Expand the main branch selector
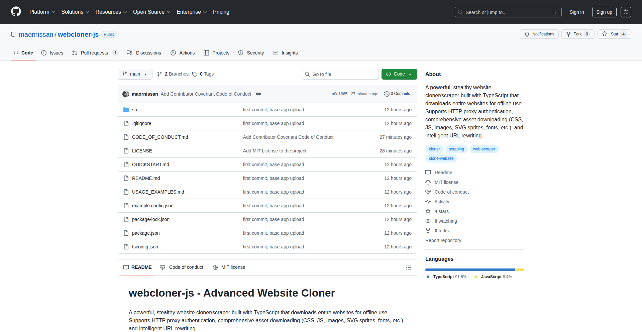Image resolution: width=642 pixels, height=332 pixels. point(135,74)
